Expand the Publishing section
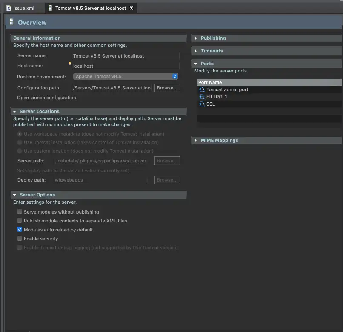Viewport: 343px width, 332px height. click(196, 38)
